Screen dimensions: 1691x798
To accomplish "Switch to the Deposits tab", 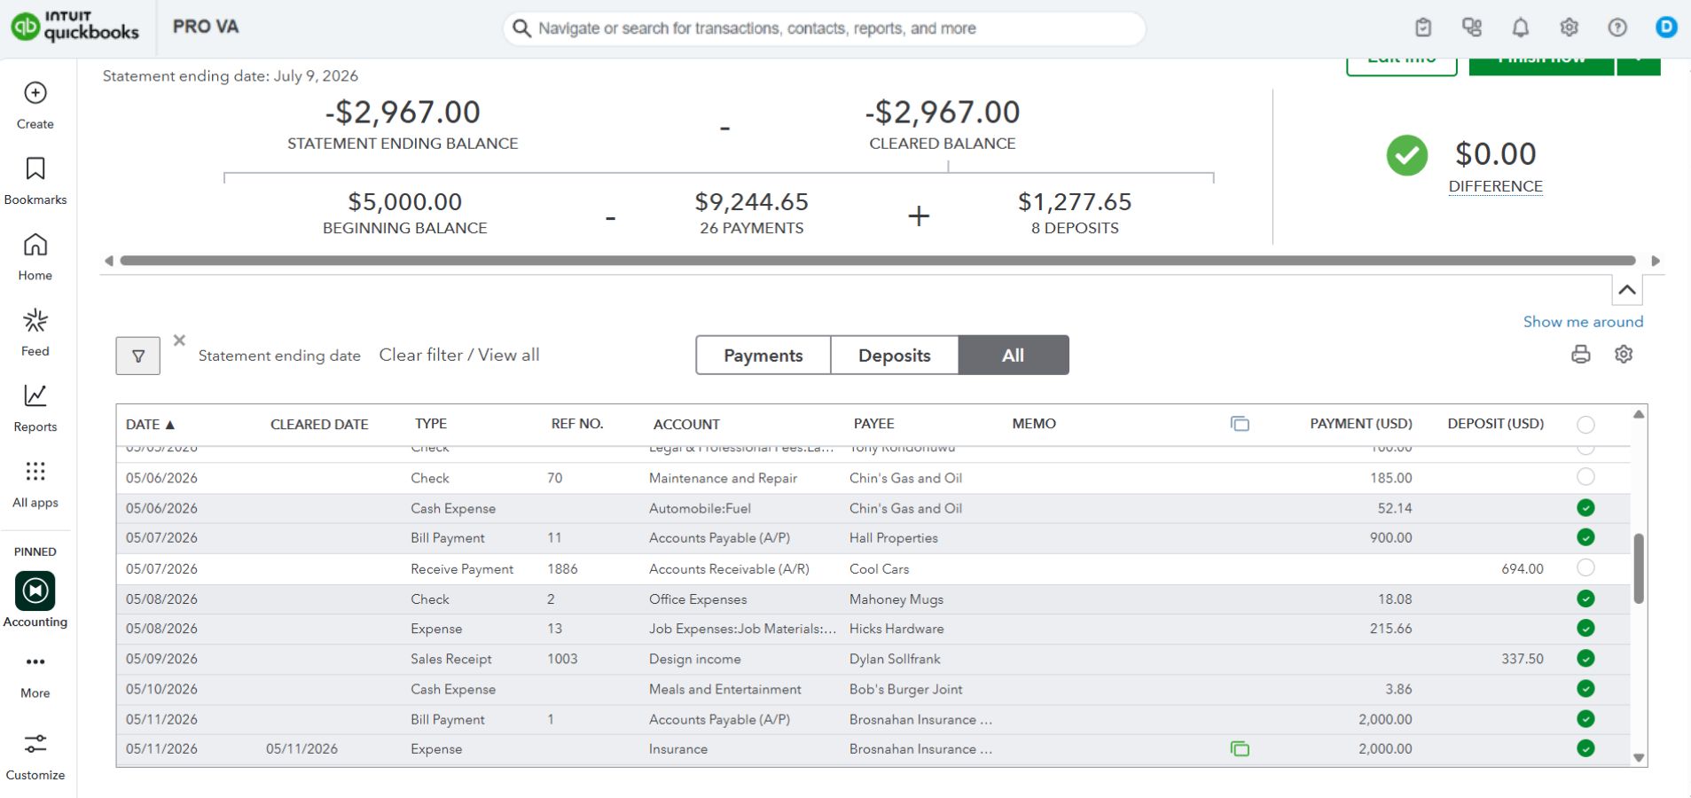I will 895,356.
